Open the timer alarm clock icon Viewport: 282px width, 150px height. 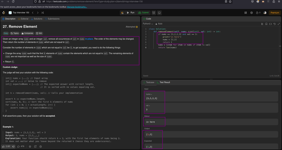154,13
